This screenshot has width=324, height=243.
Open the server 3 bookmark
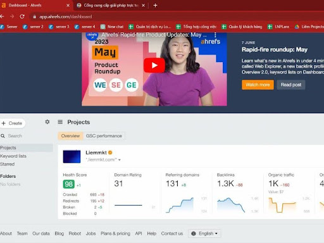pyautogui.click(x=59, y=27)
